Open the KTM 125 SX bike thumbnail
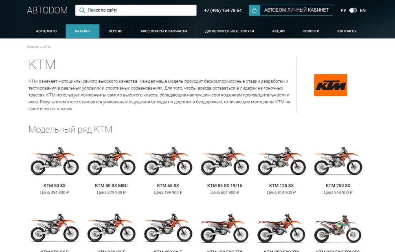Image resolution: width=395 pixels, height=252 pixels. tap(281, 161)
